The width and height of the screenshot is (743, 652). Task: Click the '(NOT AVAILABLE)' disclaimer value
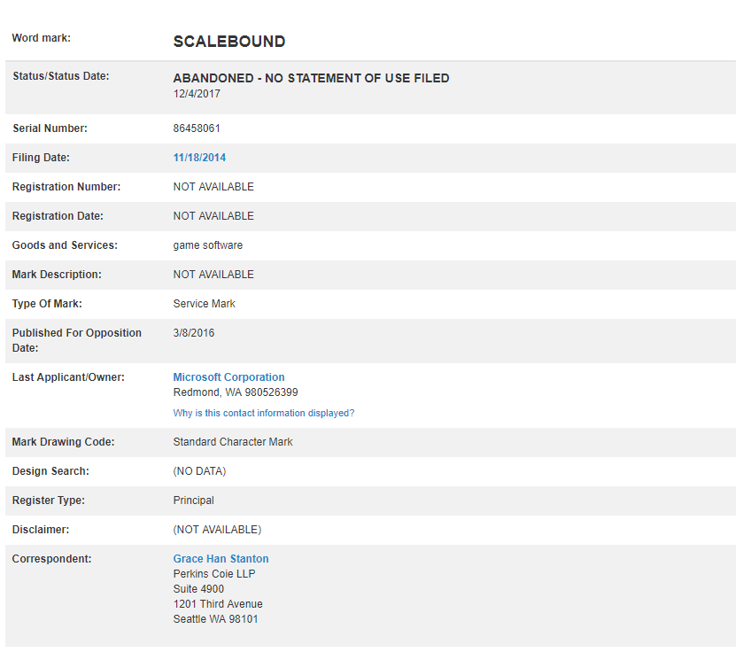tap(217, 530)
